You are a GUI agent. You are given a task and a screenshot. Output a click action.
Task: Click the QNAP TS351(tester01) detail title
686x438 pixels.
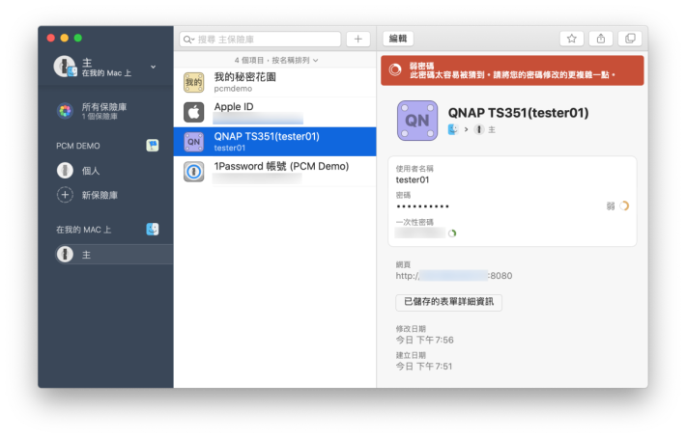point(518,113)
